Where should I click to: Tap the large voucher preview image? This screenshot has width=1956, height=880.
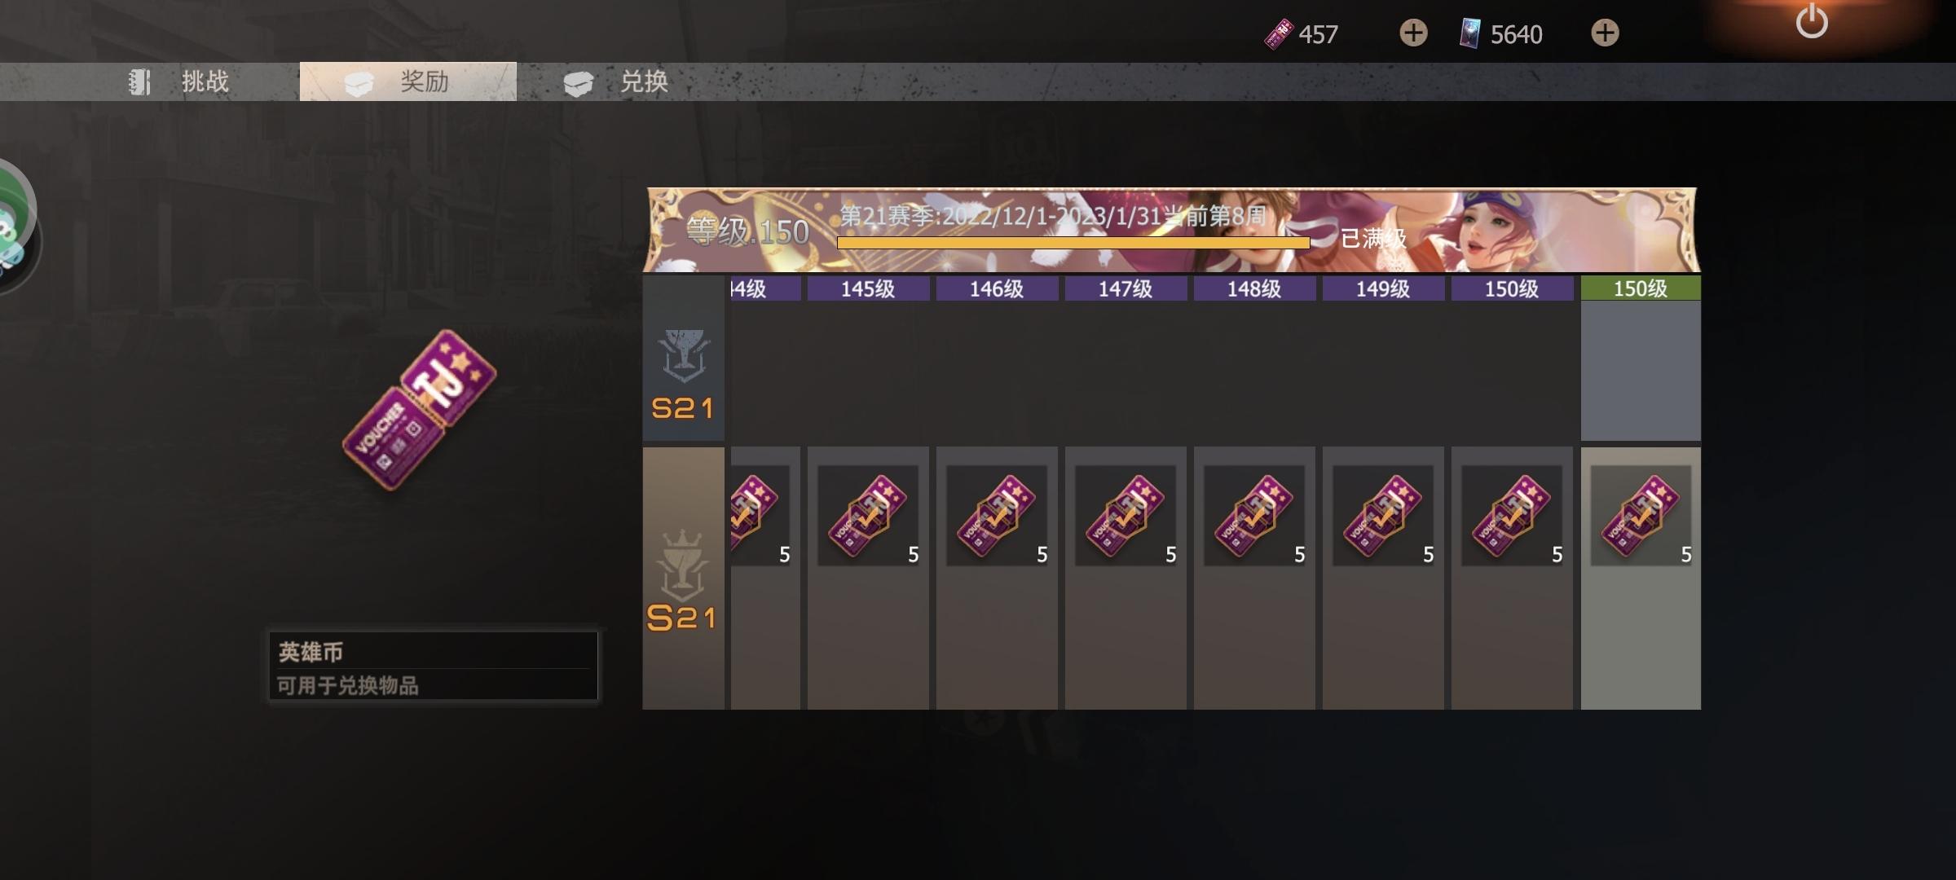[x=420, y=410]
